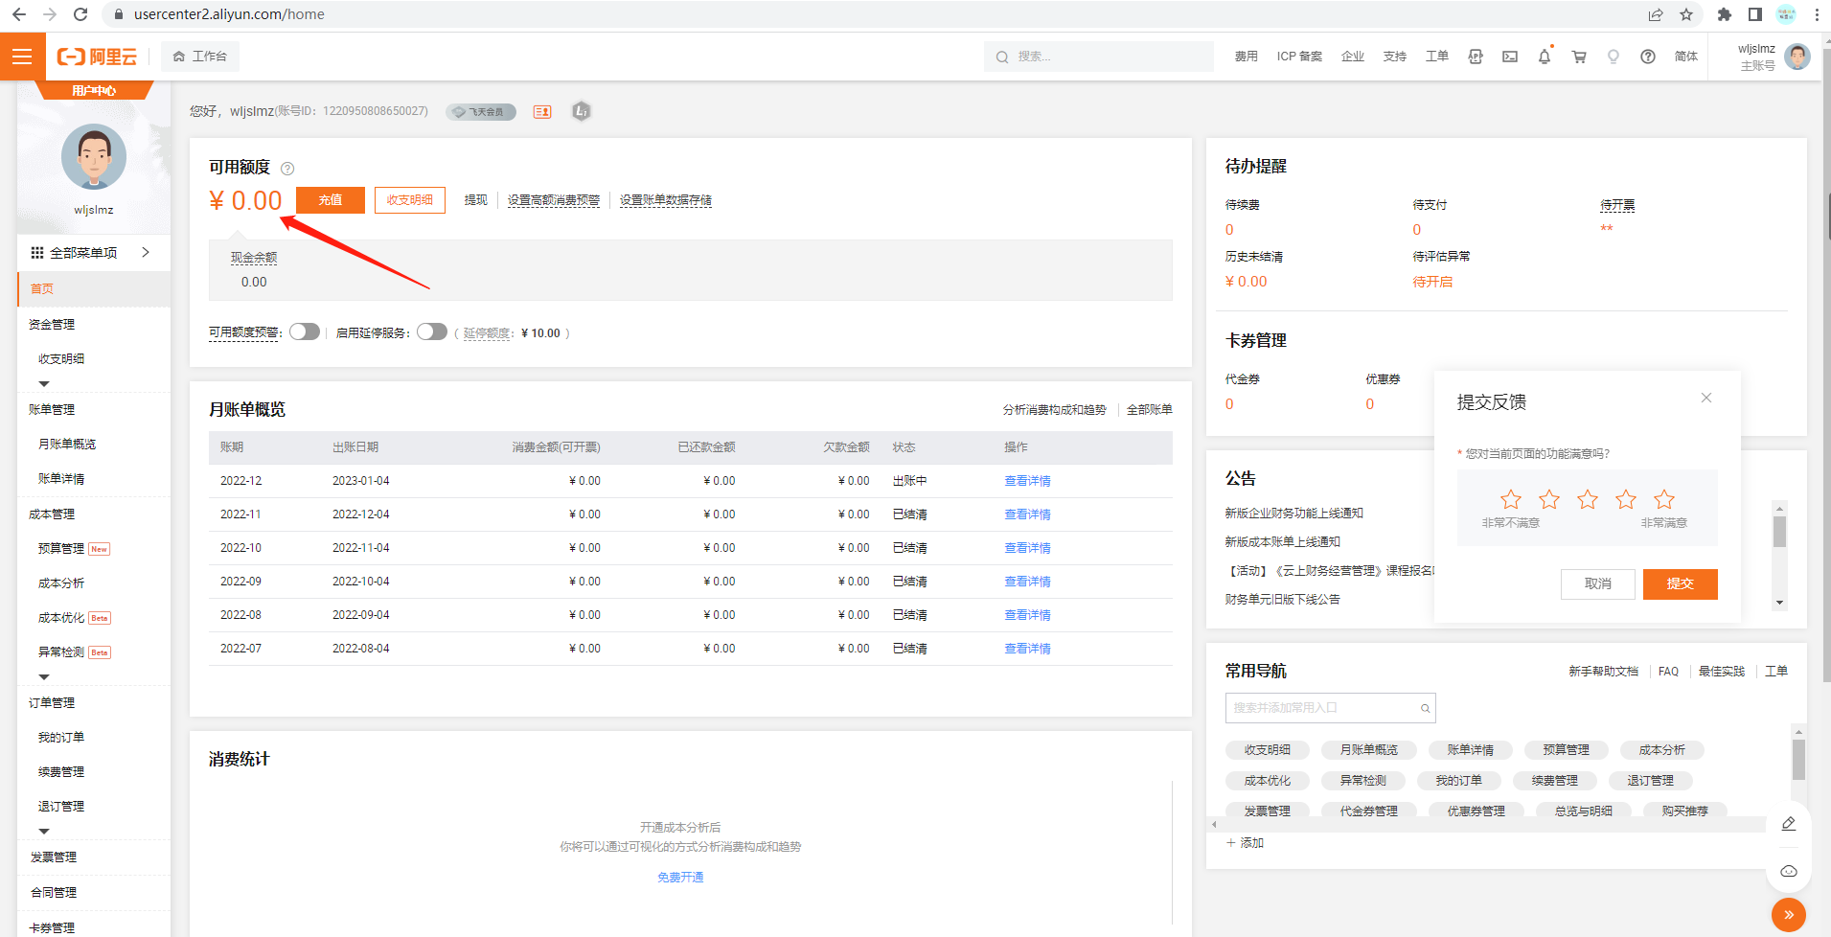Click 免费开通 cost analysis link
1831x937 pixels.
tap(680, 877)
